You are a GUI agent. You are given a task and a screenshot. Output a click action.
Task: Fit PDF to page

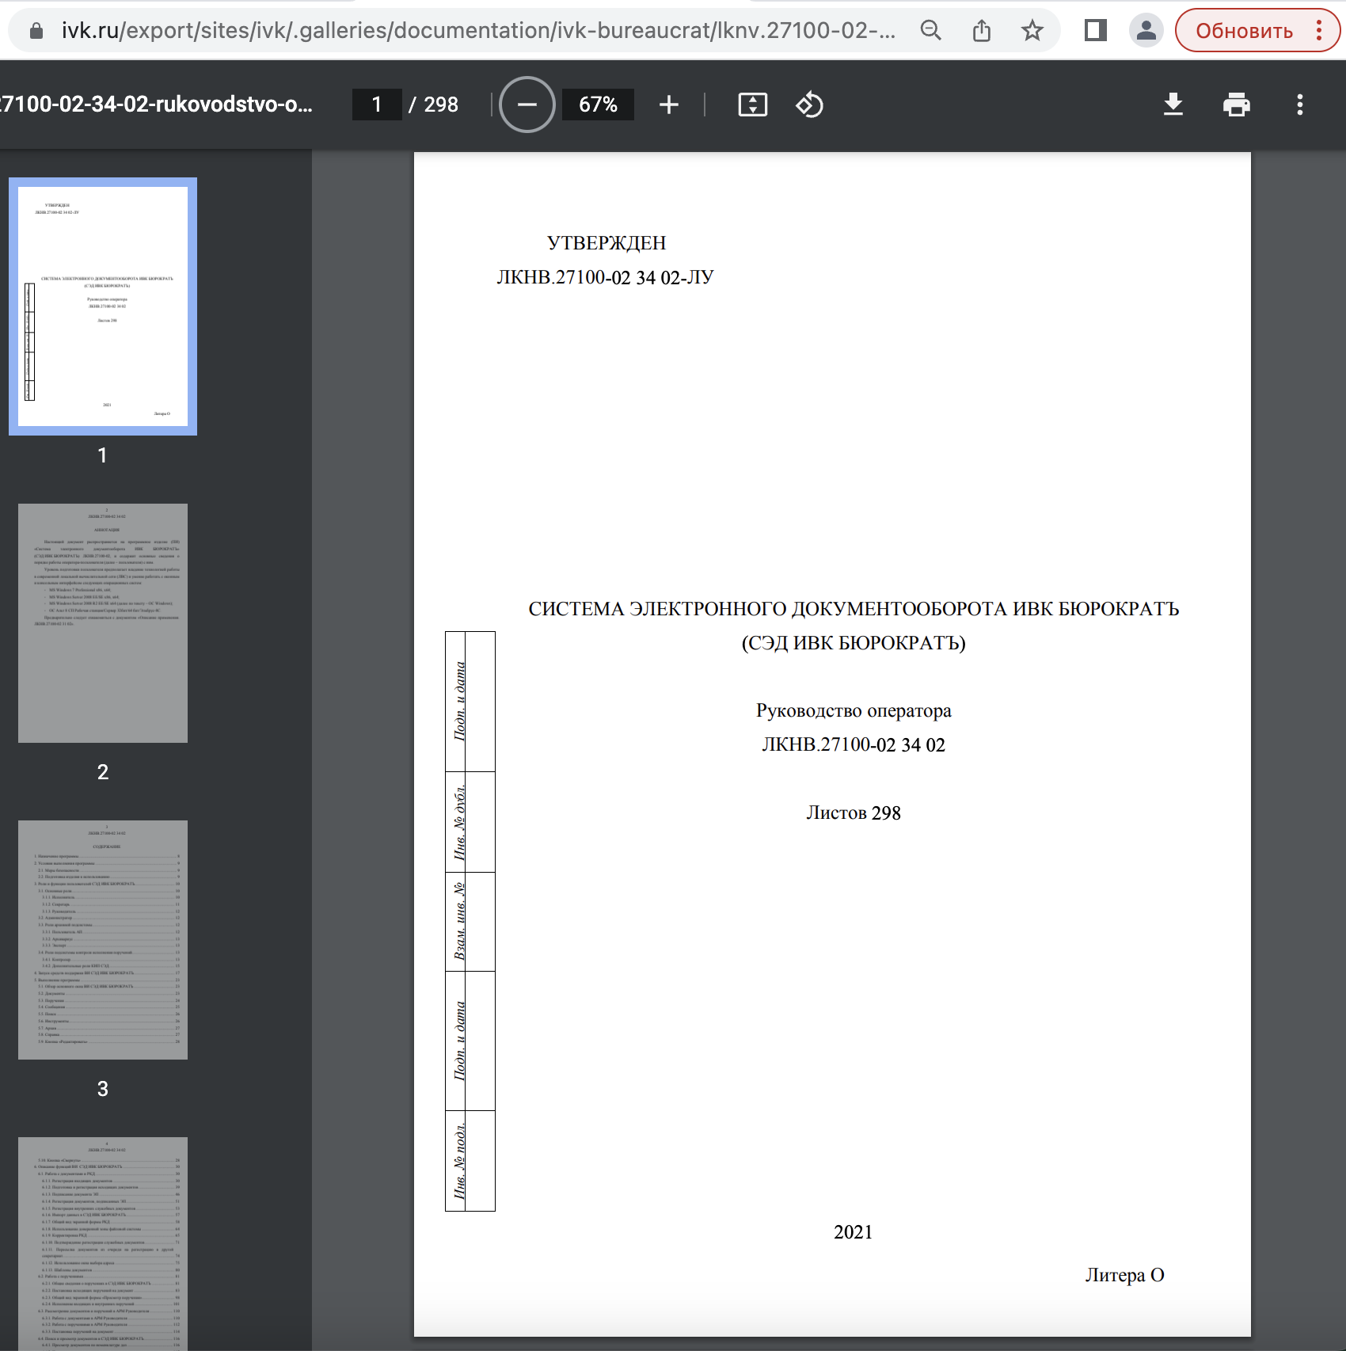(753, 105)
